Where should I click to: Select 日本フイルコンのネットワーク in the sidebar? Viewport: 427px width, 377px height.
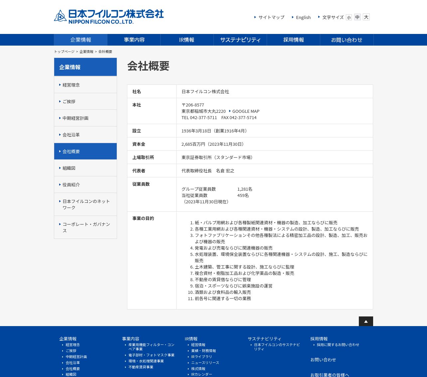(x=85, y=204)
